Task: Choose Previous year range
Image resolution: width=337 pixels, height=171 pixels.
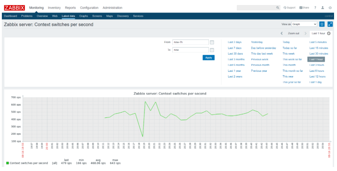Action: point(259,71)
